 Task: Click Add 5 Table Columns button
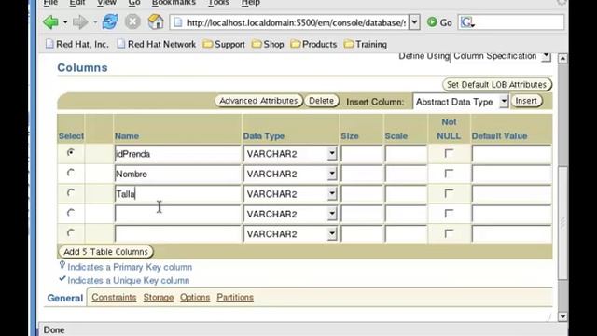(x=105, y=252)
